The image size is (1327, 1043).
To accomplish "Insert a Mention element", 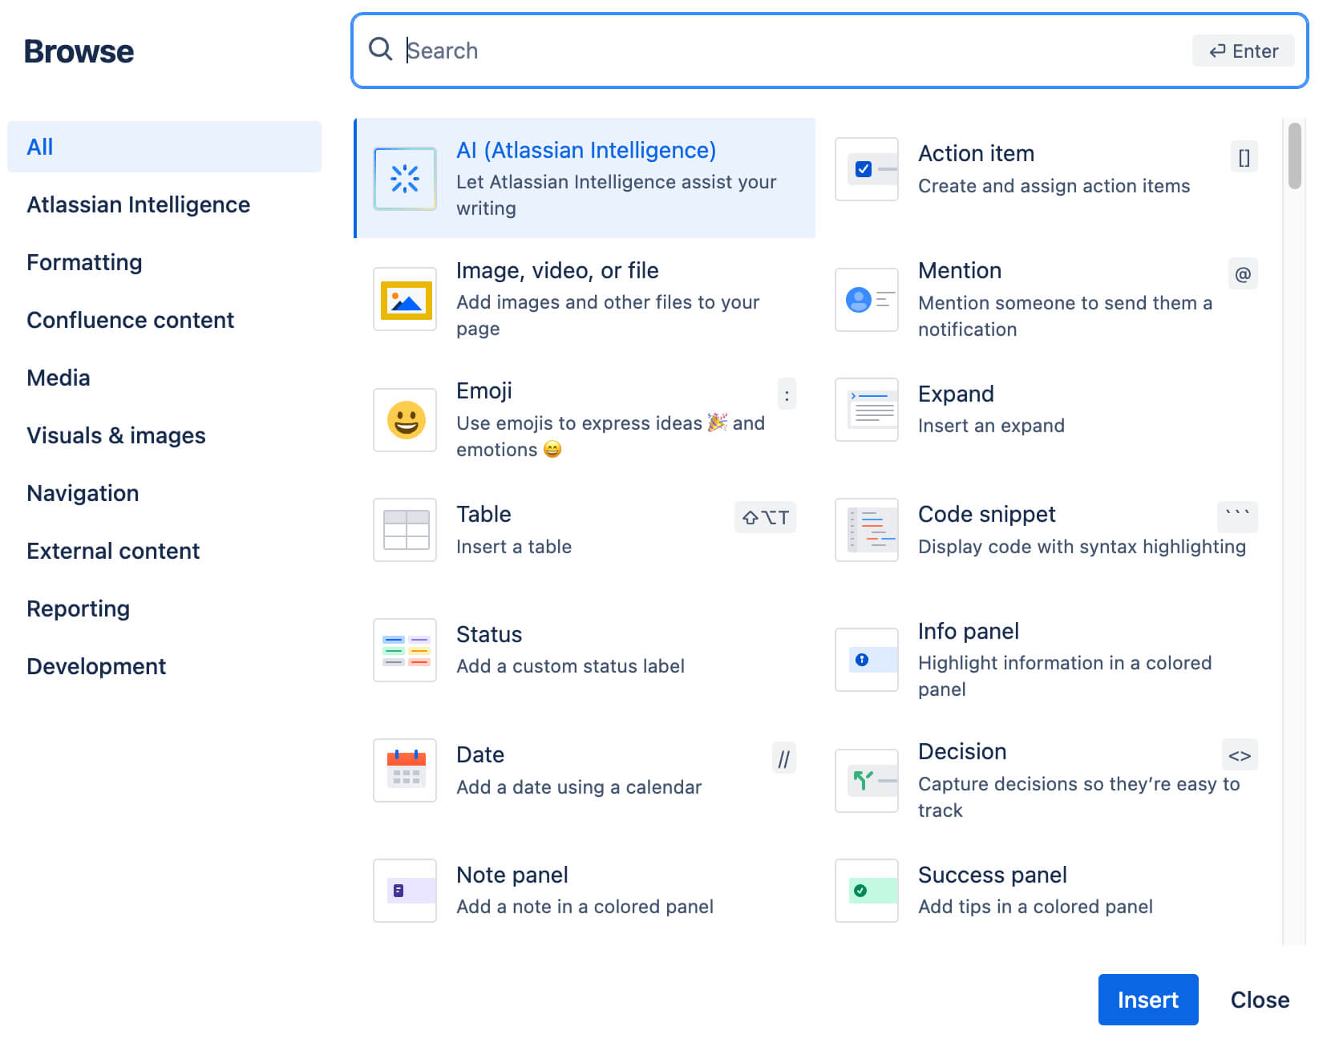I will pos(1042,298).
